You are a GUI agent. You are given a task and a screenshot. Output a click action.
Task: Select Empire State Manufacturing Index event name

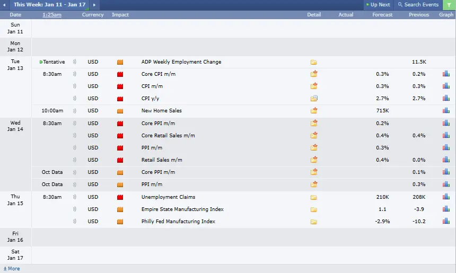point(182,209)
